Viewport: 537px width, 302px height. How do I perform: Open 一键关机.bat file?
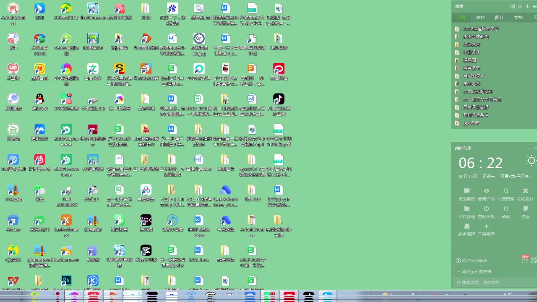click(x=199, y=11)
